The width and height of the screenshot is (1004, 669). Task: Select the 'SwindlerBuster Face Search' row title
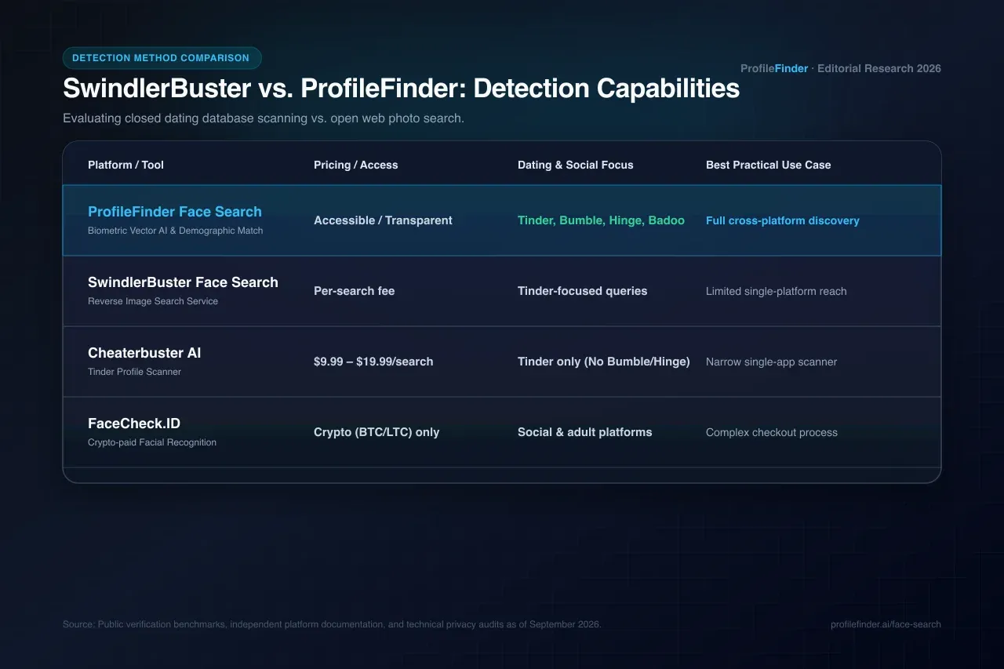[x=183, y=282]
